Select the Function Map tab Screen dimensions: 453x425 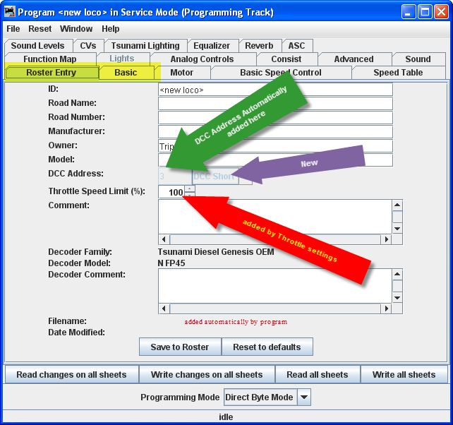49,59
